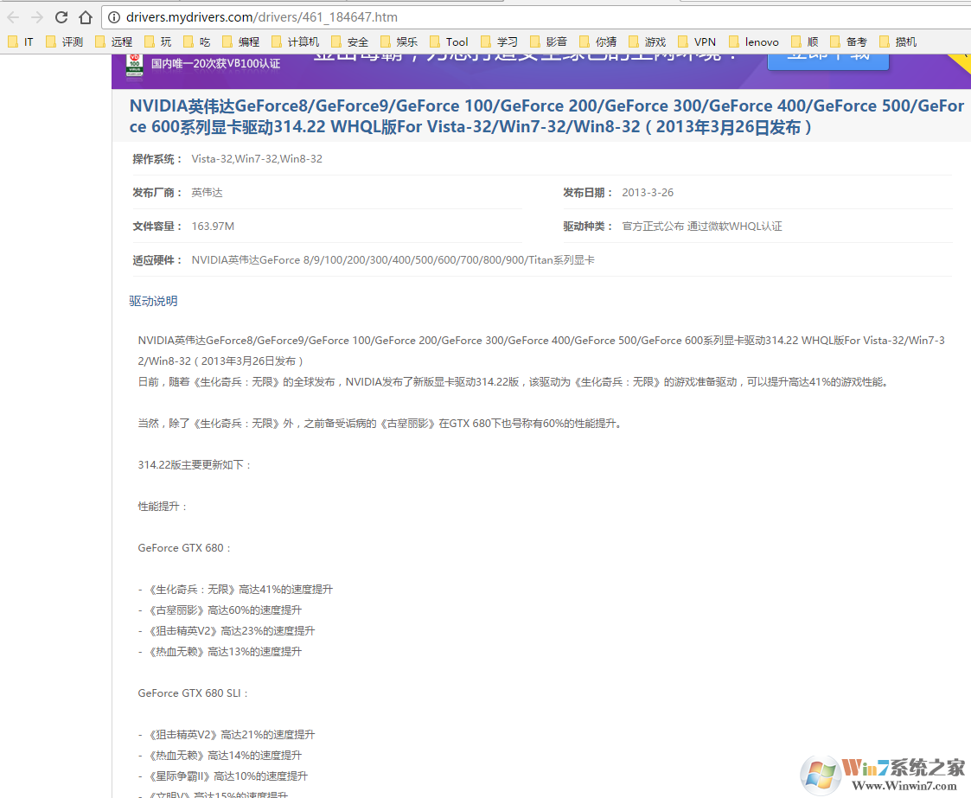The width and height of the screenshot is (971, 798).
Task: Click 《热血无赖》高达13% line
Action: point(220,652)
